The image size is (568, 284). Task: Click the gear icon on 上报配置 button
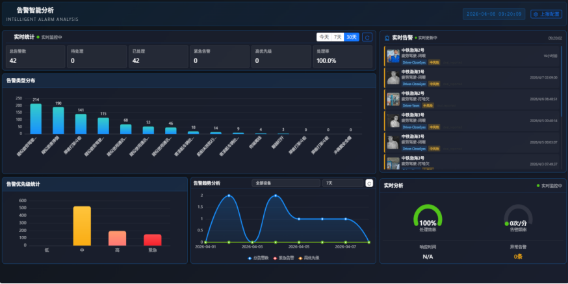536,14
